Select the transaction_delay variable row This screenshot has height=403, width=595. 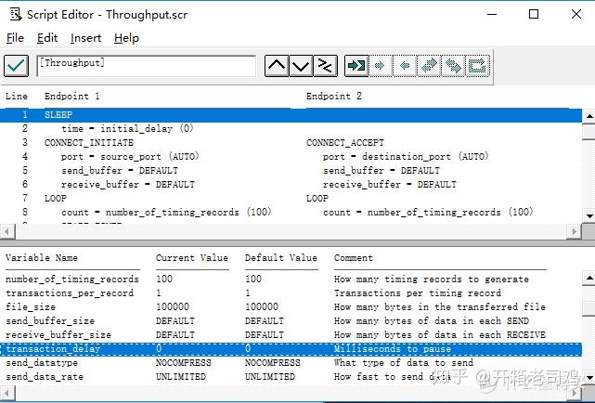click(291, 349)
